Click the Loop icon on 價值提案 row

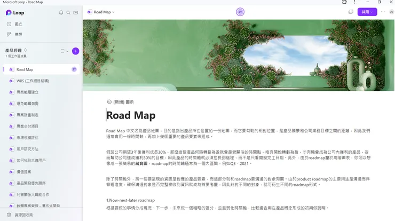click(x=12, y=172)
